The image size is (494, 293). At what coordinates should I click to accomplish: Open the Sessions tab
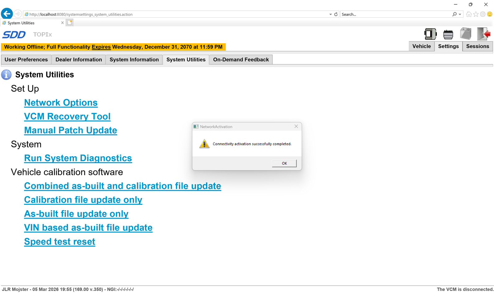[x=477, y=46]
